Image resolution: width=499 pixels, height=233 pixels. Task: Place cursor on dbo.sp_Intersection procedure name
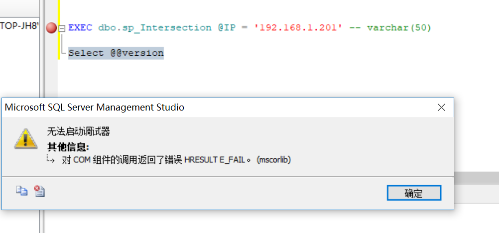[x=155, y=28]
